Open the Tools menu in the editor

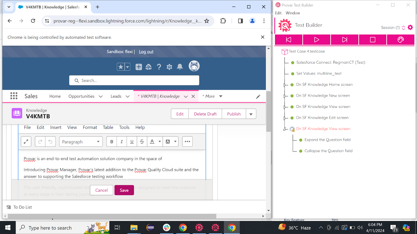[124, 127]
